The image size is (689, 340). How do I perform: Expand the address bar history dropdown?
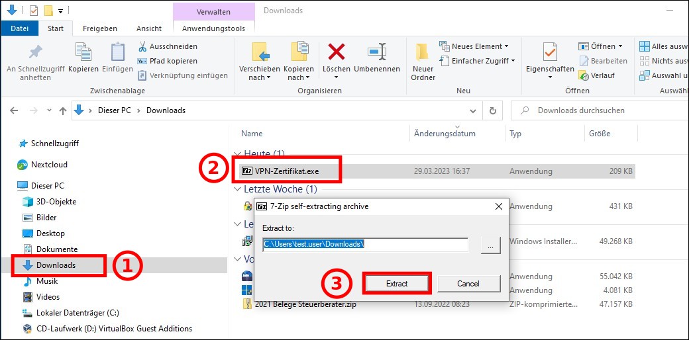click(x=471, y=110)
